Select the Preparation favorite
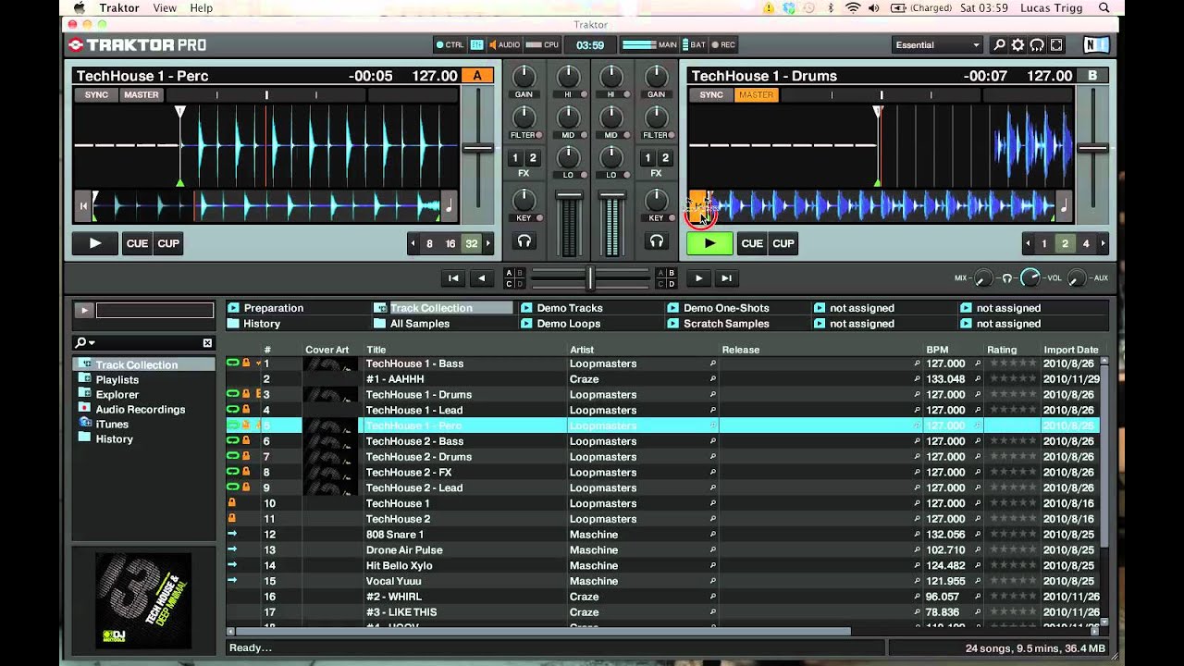Viewport: 1184px width, 666px height. [x=273, y=308]
